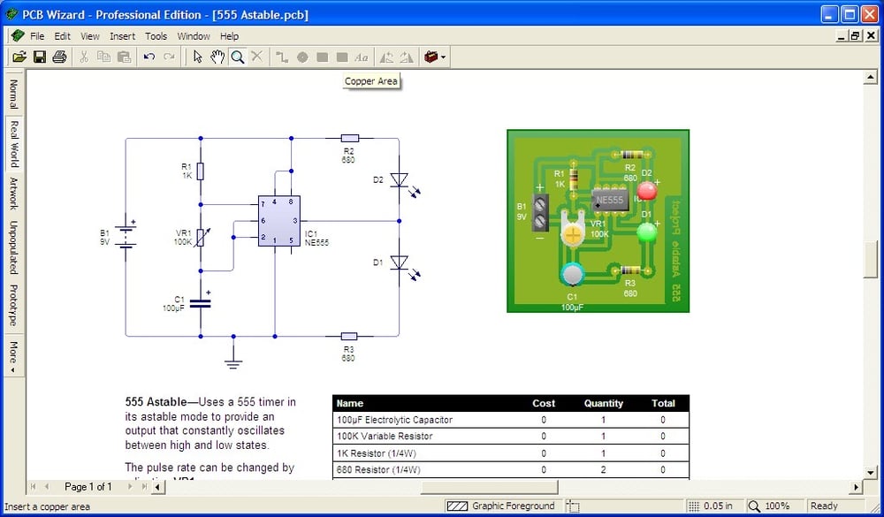Click the '1K Resistor (1/4W)' table row
Viewport: 884px width, 517px height.
[x=511, y=452]
